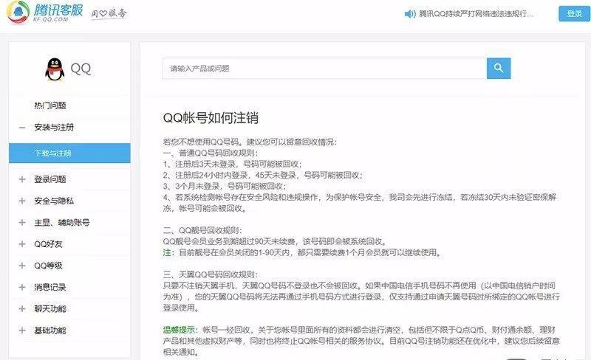Click the line 一、普通QQ号码回收规则:
This screenshot has height=360, width=591.
pyautogui.click(x=211, y=153)
